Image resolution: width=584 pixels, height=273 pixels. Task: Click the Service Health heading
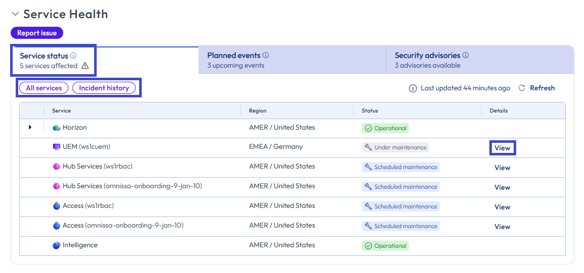click(x=66, y=14)
